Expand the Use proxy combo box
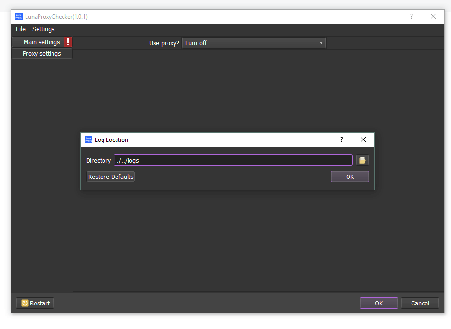Screen dimensions: 451x329 [x=254, y=43]
